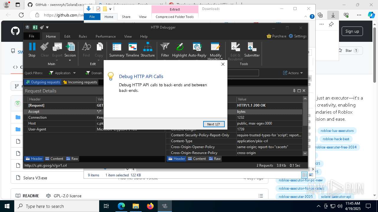Click response headers vertical scrollbar
Image resolution: width=378 pixels, height=212 pixels.
point(305,126)
